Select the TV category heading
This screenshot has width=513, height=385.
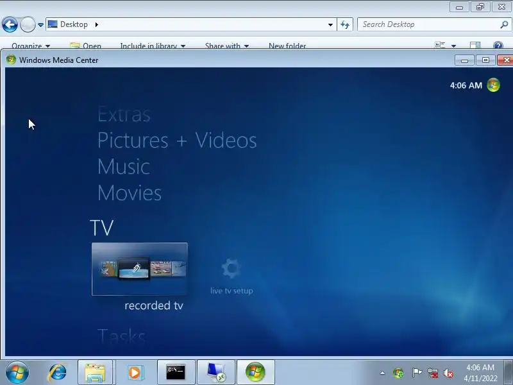tap(102, 228)
